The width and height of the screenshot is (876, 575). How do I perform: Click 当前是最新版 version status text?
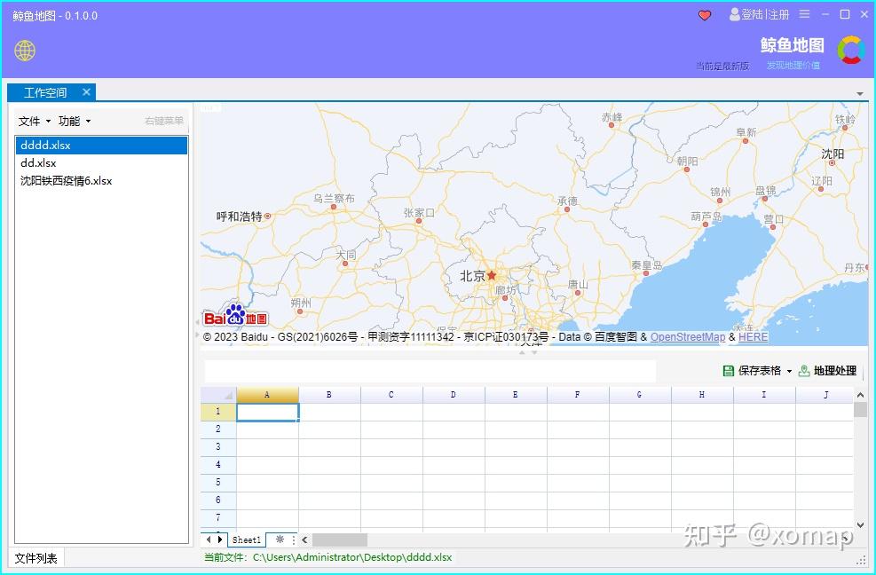[x=722, y=66]
